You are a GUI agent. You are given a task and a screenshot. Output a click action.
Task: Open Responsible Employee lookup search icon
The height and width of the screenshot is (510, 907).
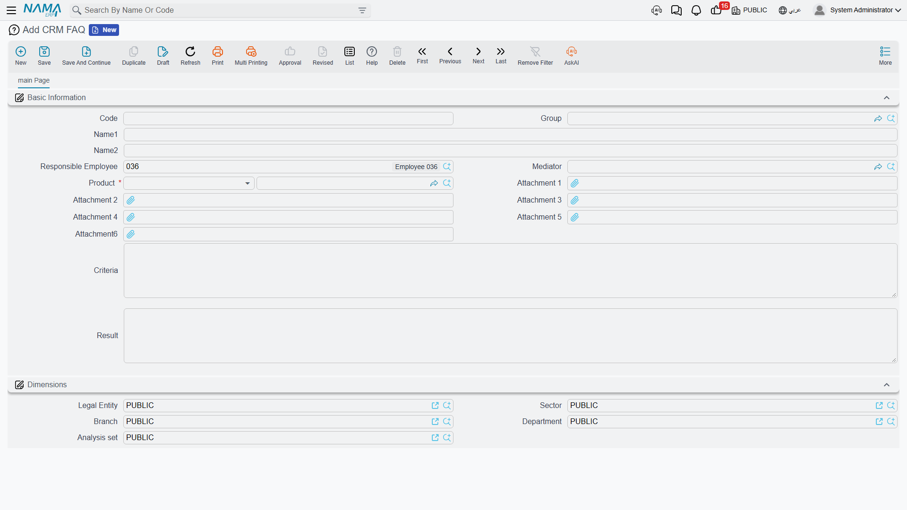coord(447,167)
